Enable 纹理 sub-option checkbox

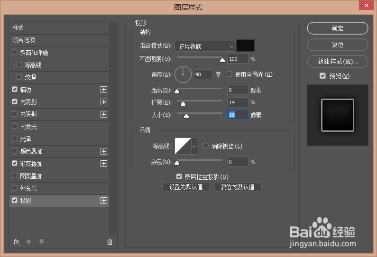(x=19, y=77)
